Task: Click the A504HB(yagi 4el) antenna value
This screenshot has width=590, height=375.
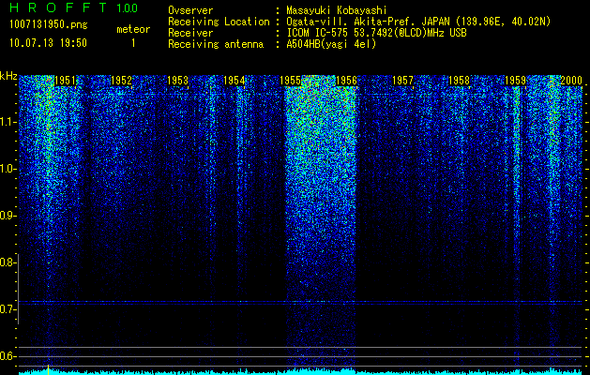Action: [331, 44]
